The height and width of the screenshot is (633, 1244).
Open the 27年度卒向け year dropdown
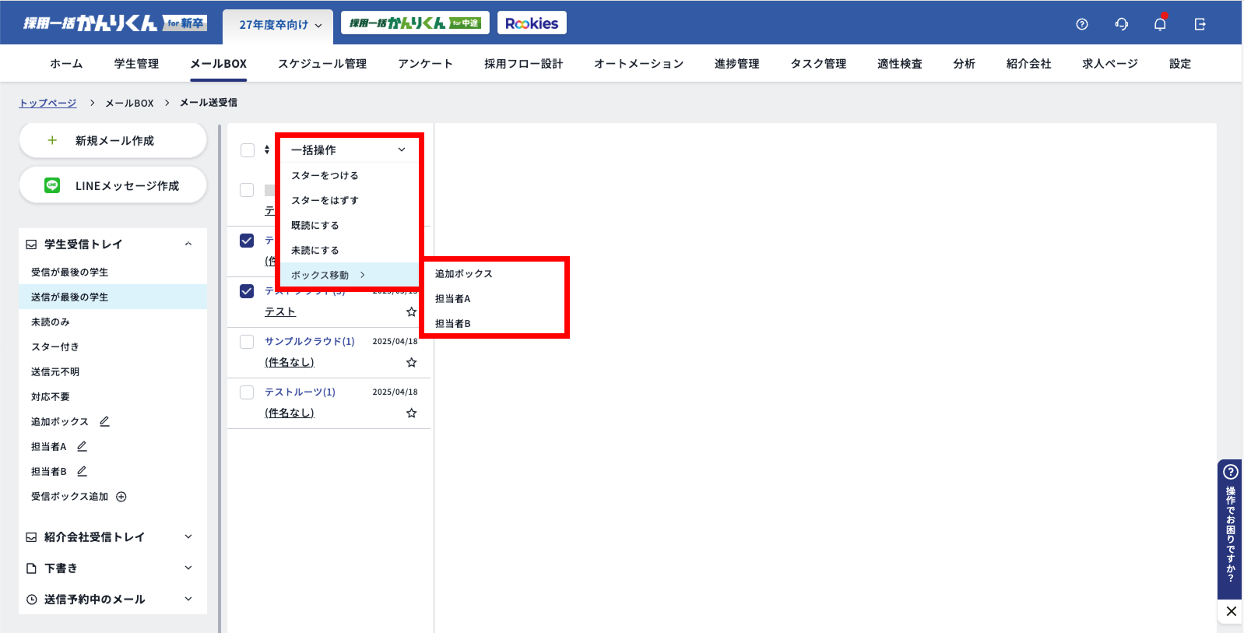(279, 25)
